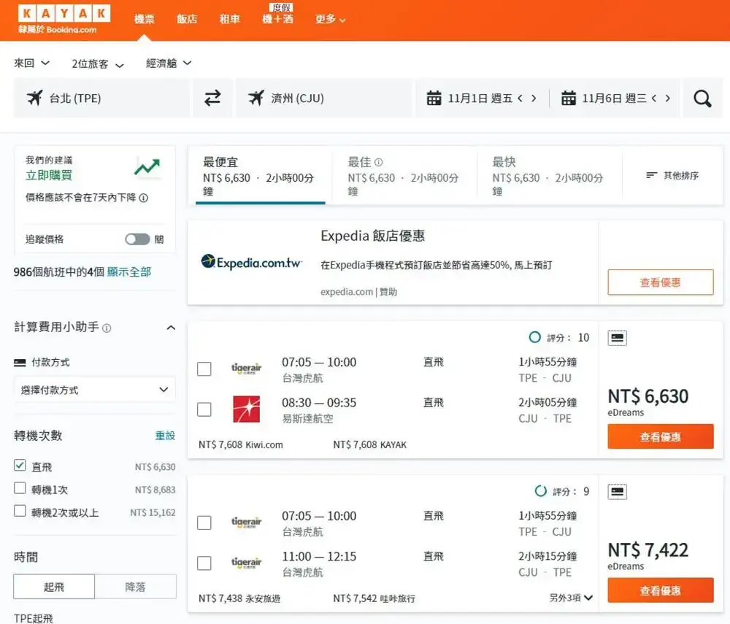The width and height of the screenshot is (730, 624).
Task: Click the departure date calendar icon
Action: 434,99
